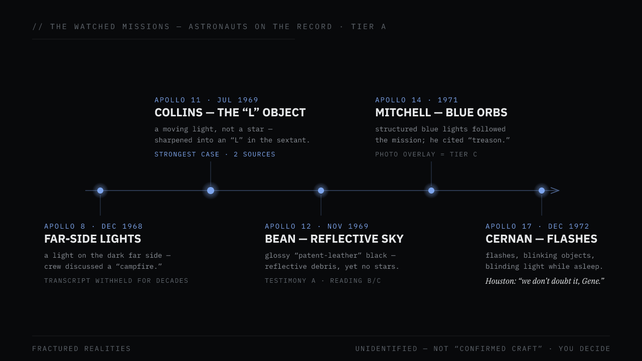The width and height of the screenshot is (642, 361).
Task: Select the Apollo 11 timeline dot
Action: click(211, 191)
